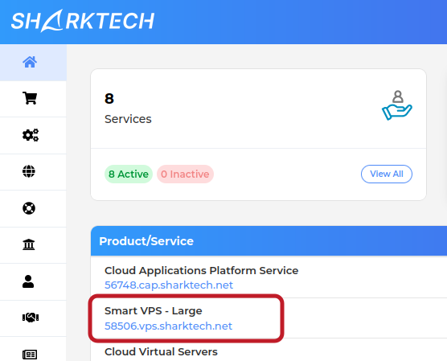The image size is (447, 361).
Task: Click the View All button
Action: coord(387,174)
